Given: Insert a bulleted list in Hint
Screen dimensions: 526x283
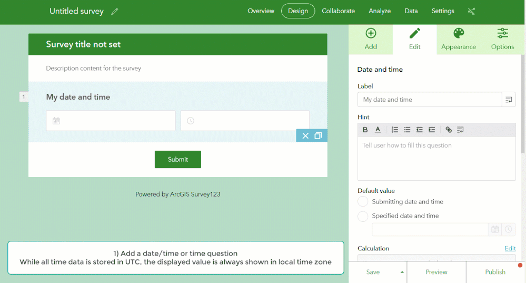Looking at the screenshot, I should pyautogui.click(x=407, y=130).
